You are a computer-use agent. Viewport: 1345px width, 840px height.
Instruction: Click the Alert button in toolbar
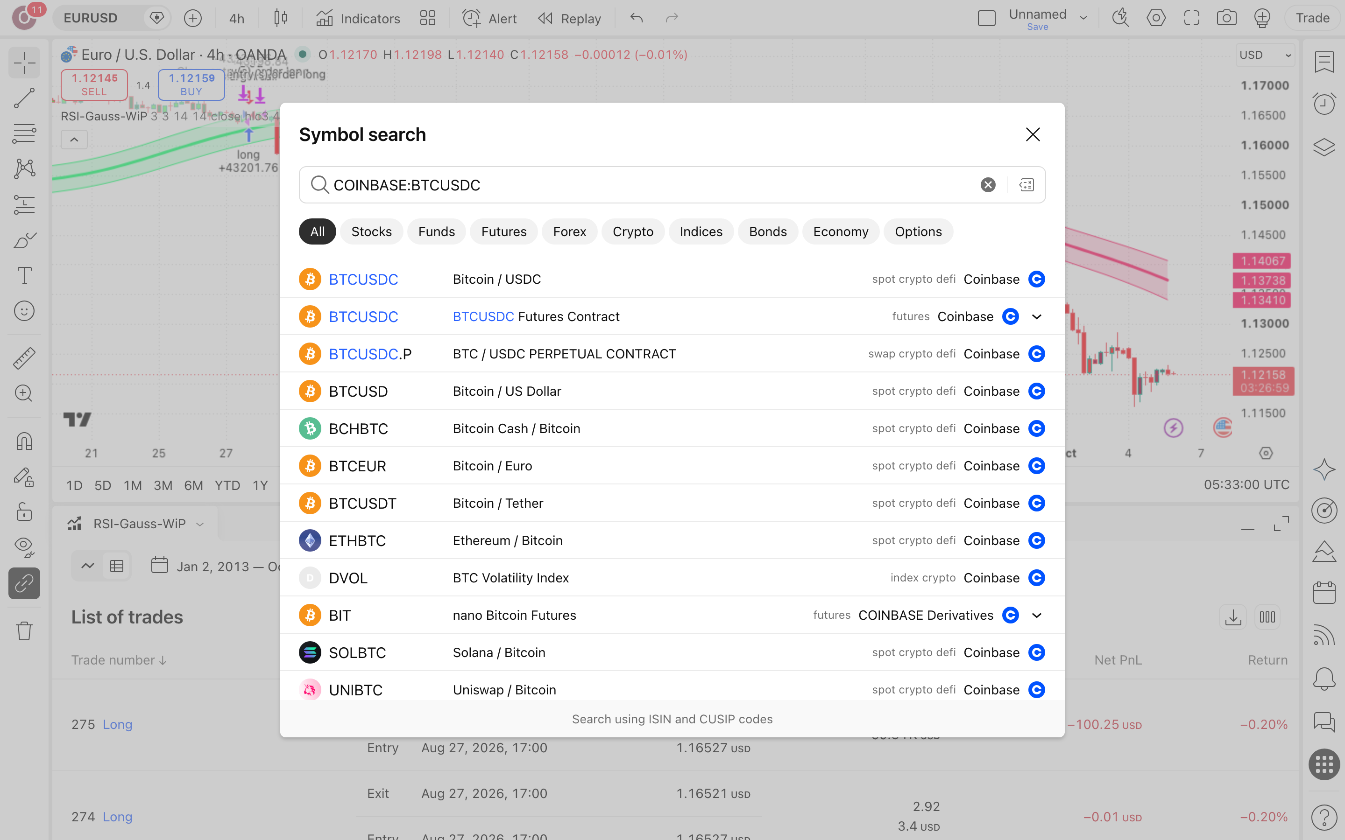pyautogui.click(x=489, y=18)
